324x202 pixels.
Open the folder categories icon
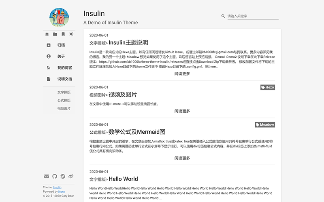[55, 34]
